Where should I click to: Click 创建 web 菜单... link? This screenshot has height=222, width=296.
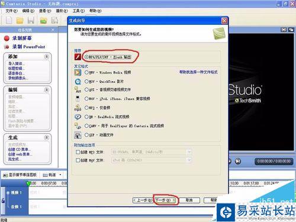click(x=20, y=154)
